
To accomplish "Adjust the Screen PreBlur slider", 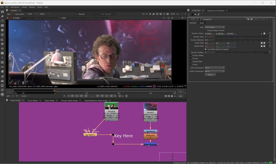I will click(242, 52).
